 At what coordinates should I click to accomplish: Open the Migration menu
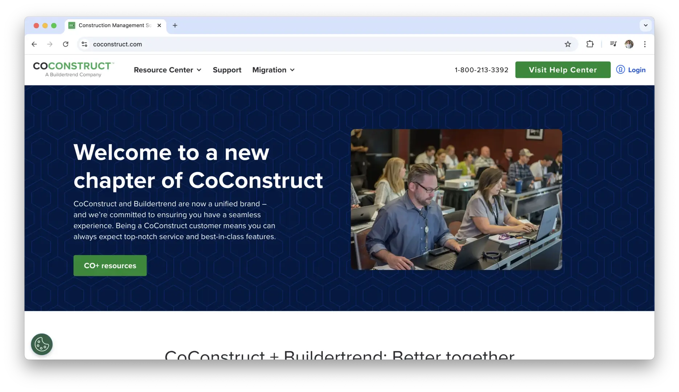tap(273, 70)
